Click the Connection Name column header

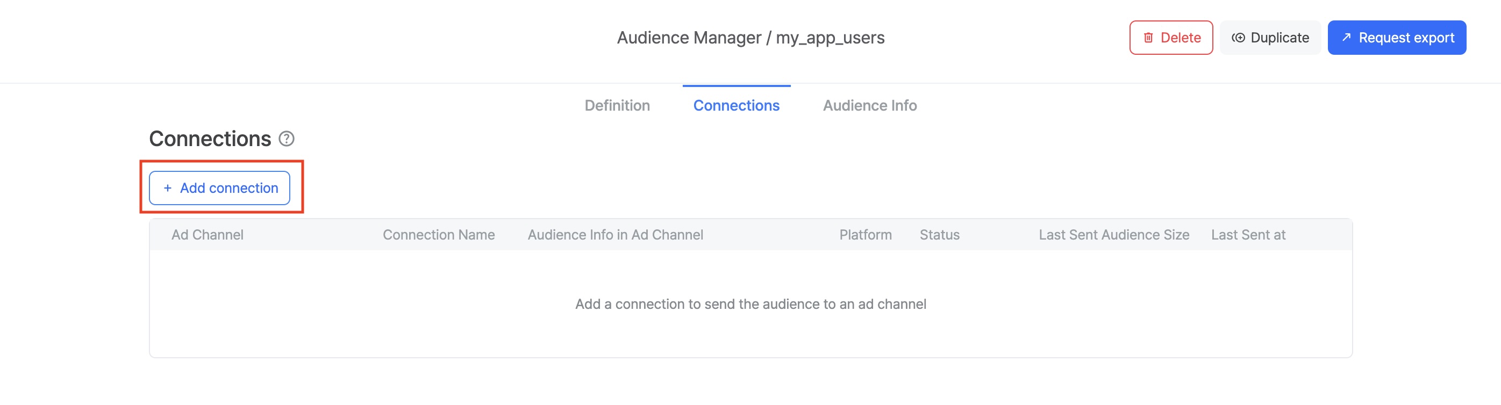(438, 235)
